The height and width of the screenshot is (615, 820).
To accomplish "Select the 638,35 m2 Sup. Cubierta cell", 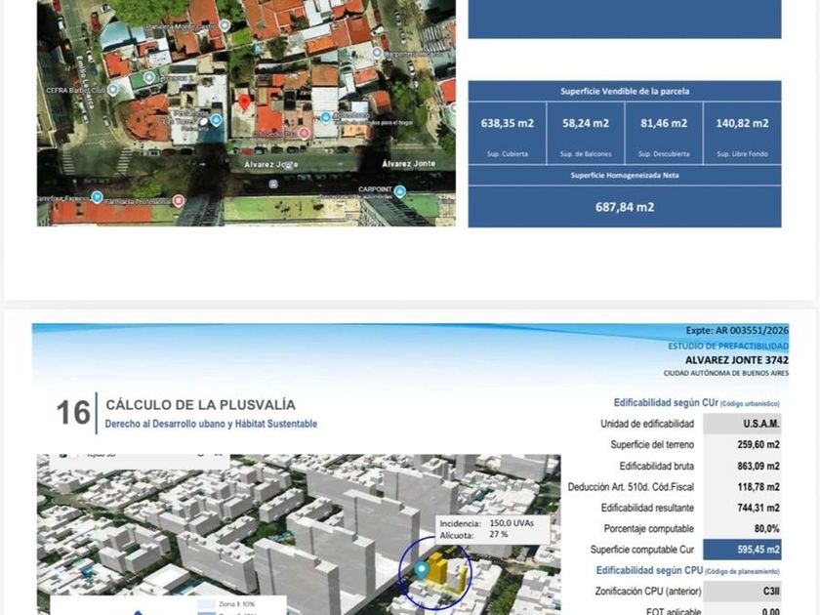I will [x=508, y=134].
